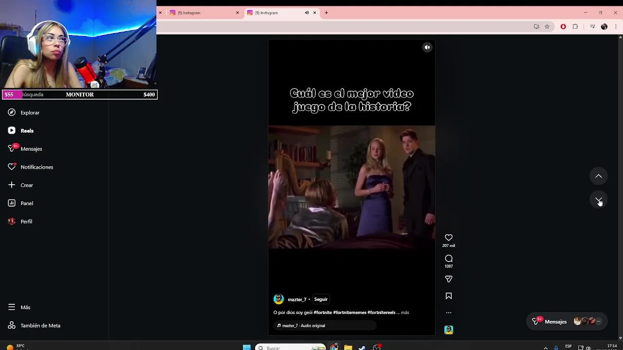Toggle reel sound with speaker button

click(427, 47)
